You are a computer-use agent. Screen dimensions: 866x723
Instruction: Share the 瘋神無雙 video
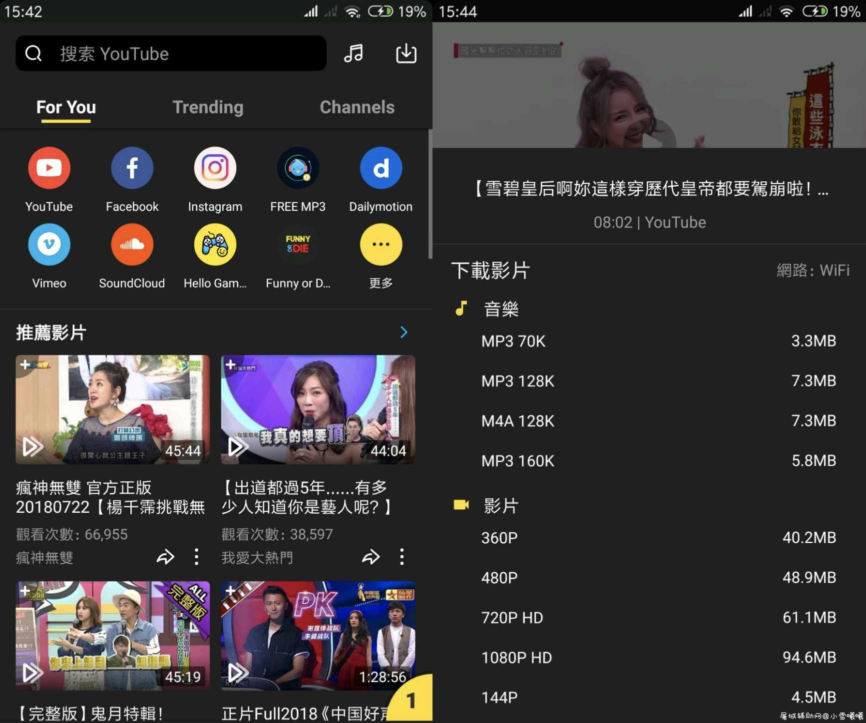(x=165, y=557)
